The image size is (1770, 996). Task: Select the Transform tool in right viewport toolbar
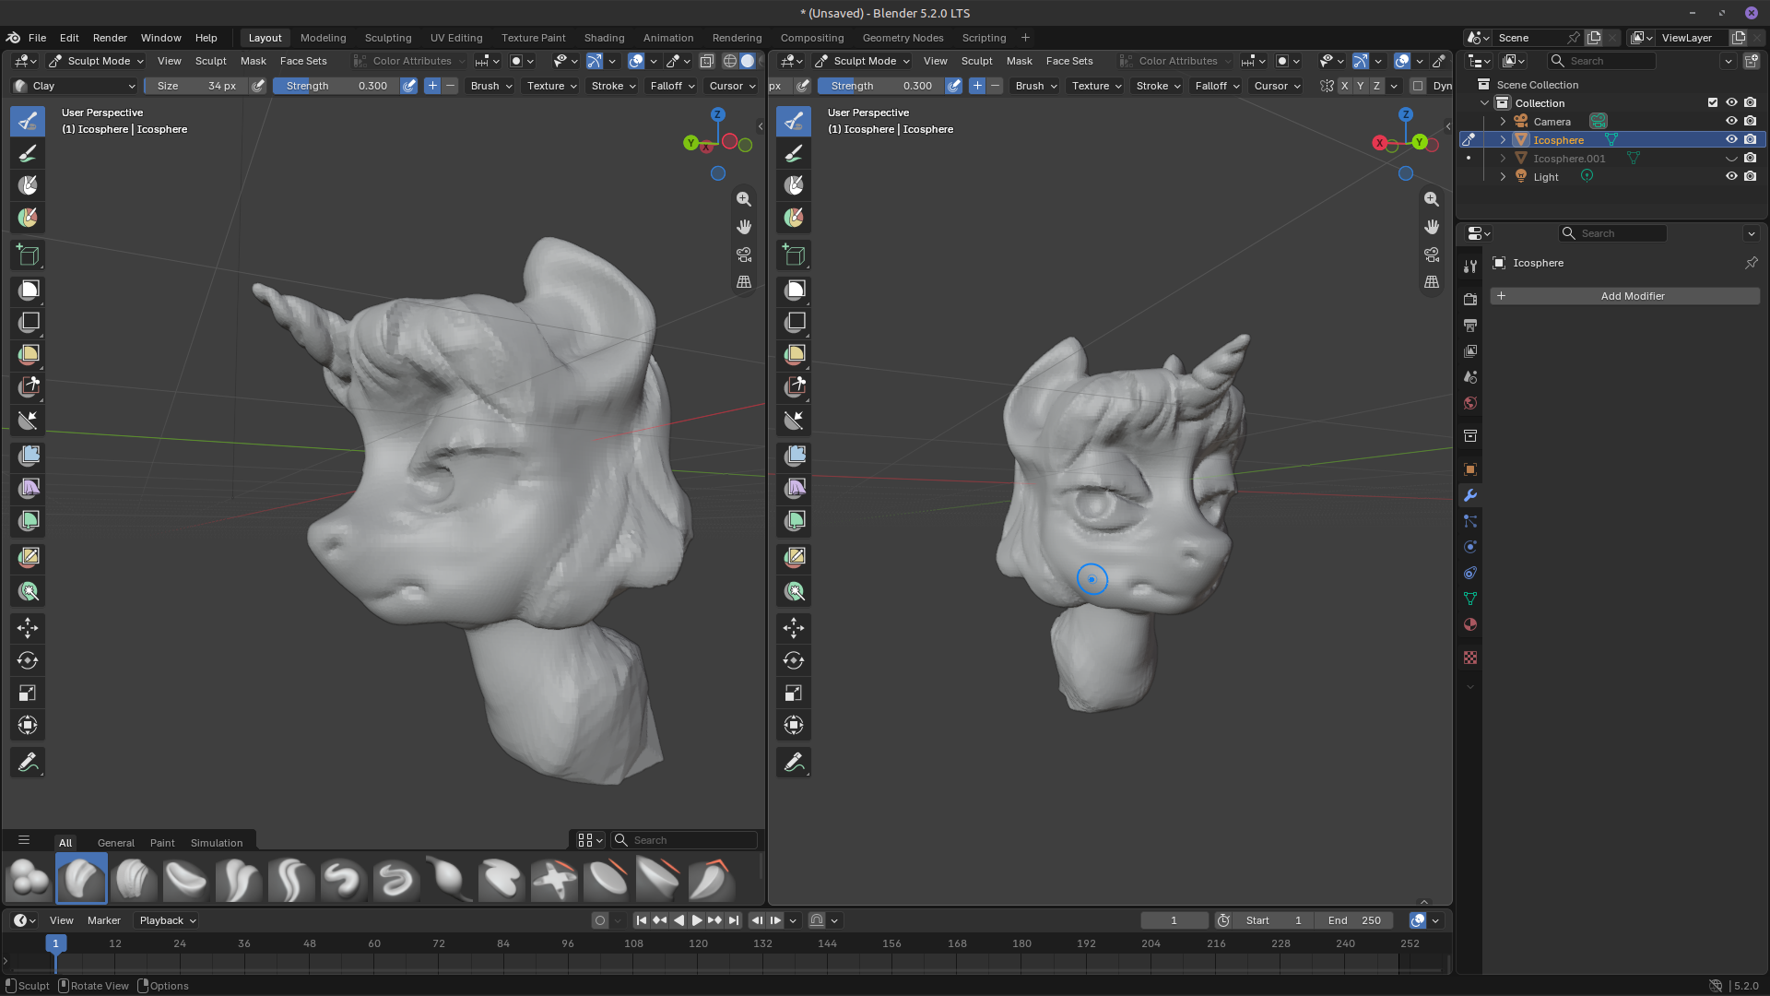[x=794, y=725]
